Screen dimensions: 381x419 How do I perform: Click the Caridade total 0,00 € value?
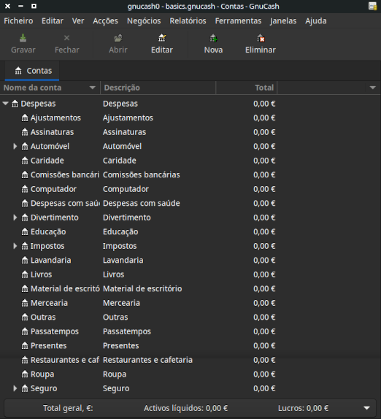264,161
